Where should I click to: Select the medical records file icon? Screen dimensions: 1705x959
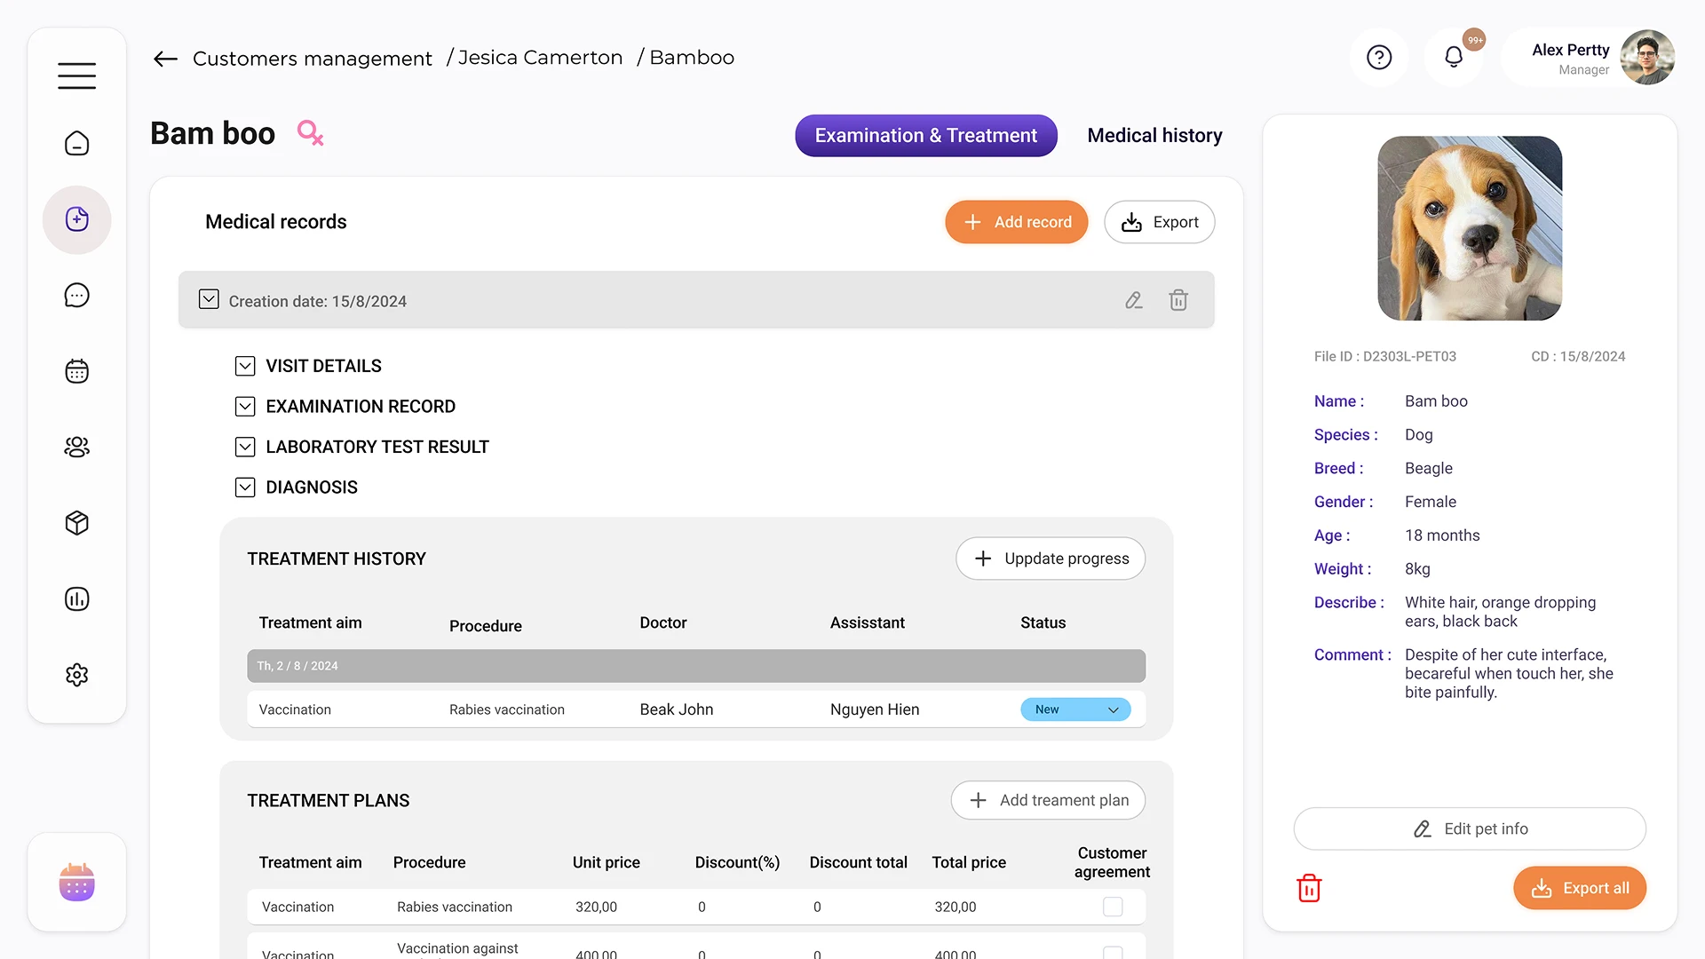tap(76, 219)
